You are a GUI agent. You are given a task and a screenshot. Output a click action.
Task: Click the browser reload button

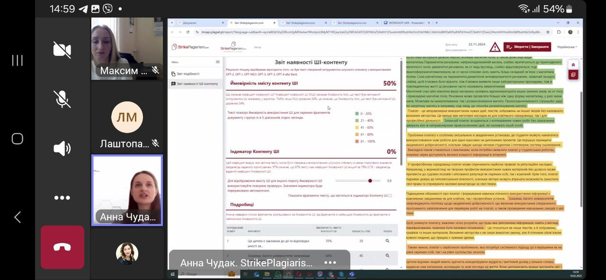187,32
